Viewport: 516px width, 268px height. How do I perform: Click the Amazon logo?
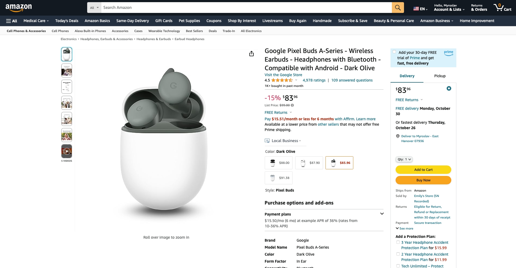[x=19, y=8]
